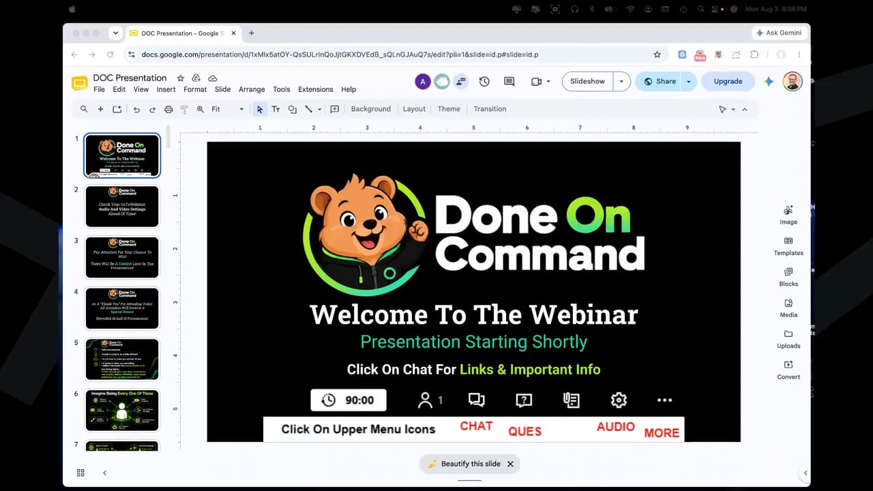The height and width of the screenshot is (491, 873).
Task: Click the zoom tool icon
Action: [x=201, y=109]
